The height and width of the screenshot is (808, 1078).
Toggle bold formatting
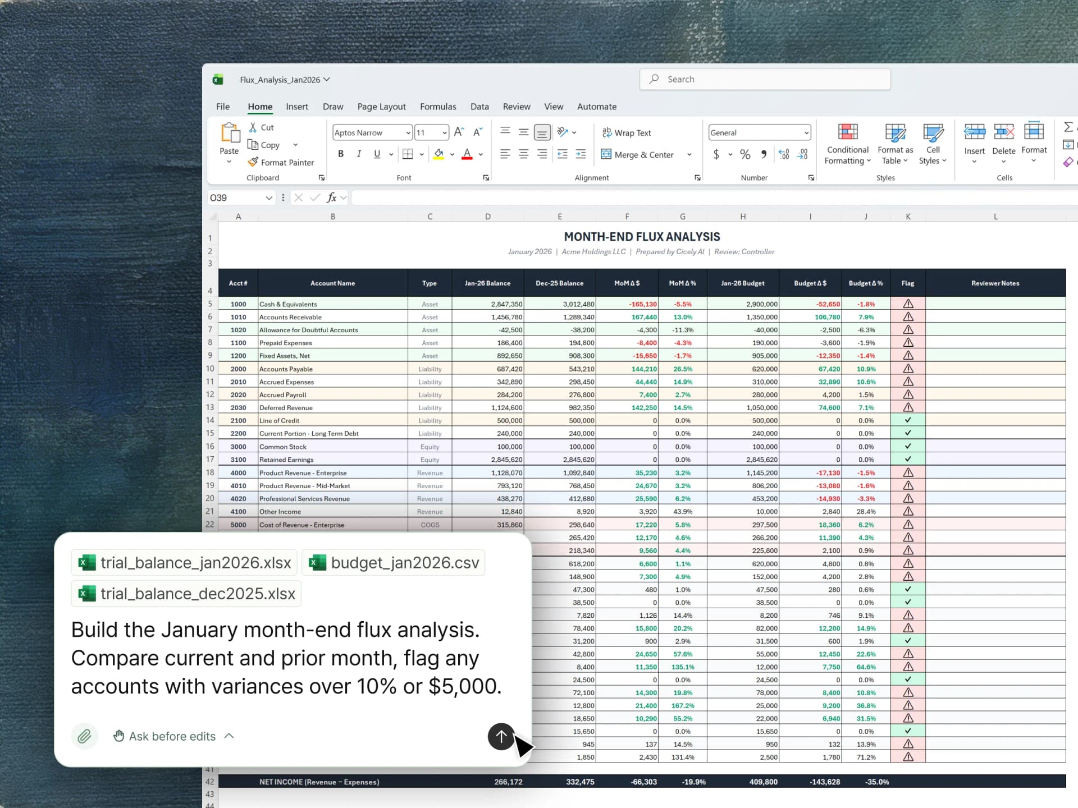point(340,154)
